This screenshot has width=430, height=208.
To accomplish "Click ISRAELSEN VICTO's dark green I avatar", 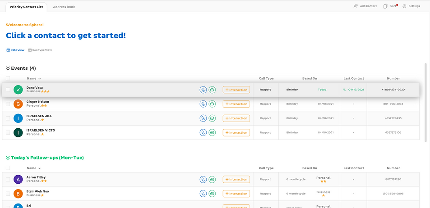I will [18, 132].
